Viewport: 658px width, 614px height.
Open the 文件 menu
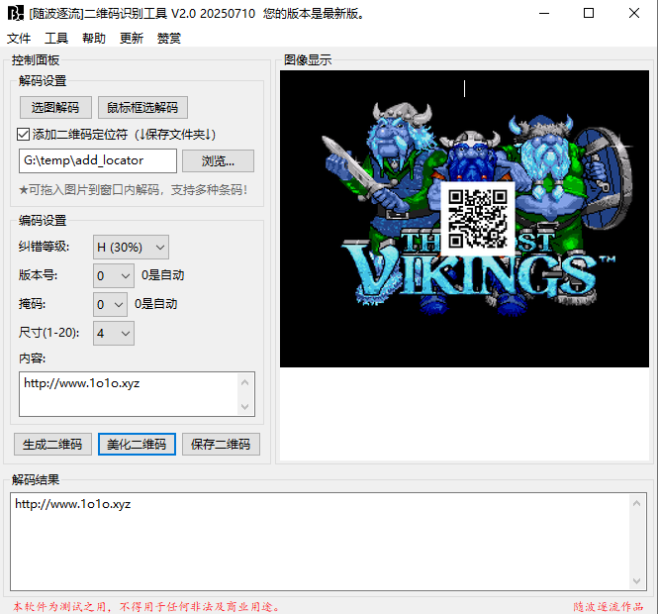(x=19, y=39)
